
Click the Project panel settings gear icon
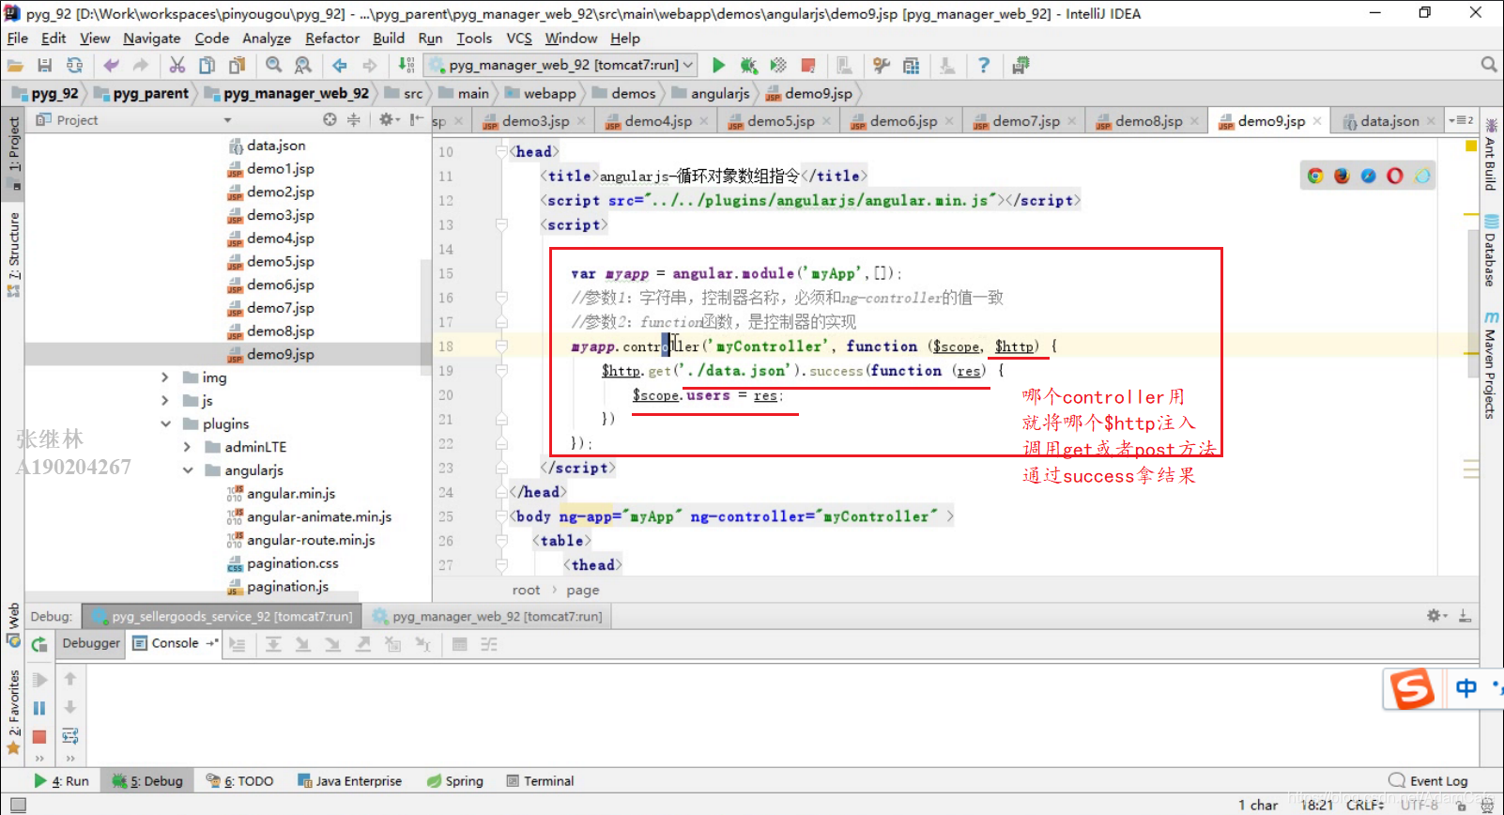pos(386,119)
